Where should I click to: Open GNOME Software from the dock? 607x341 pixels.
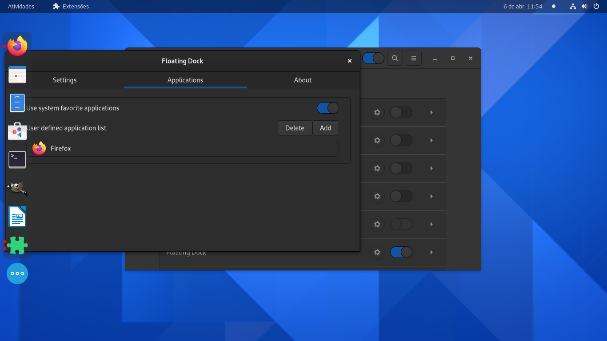pos(17,131)
